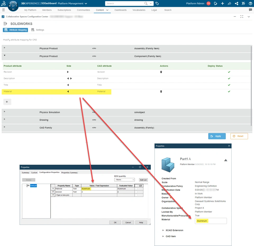Toggle the revision row link checkbox

136,192
